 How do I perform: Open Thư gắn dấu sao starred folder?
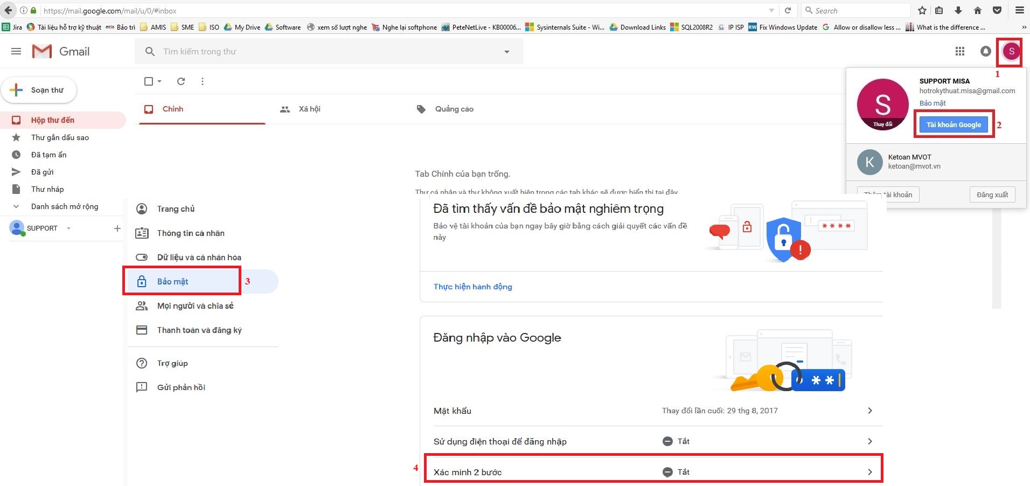click(x=60, y=137)
